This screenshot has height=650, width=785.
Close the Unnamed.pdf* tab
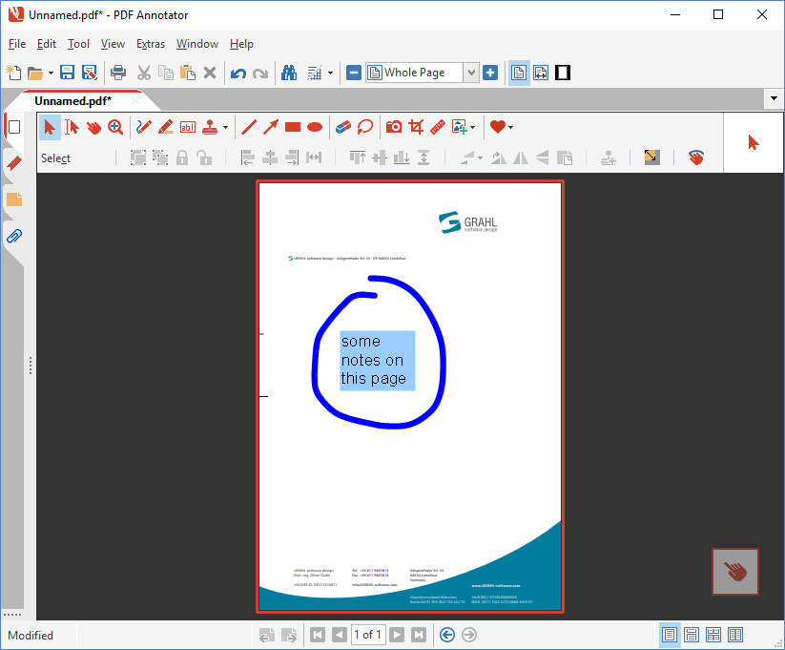click(135, 101)
